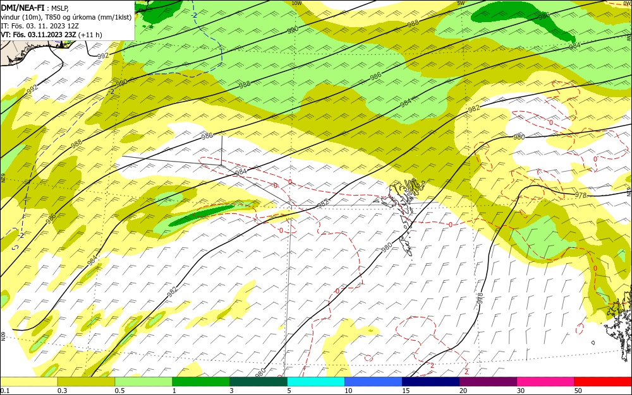This screenshot has height=395, width=632.
Task: Click the magenta 30–50 legend swatch
Action: coord(546,382)
